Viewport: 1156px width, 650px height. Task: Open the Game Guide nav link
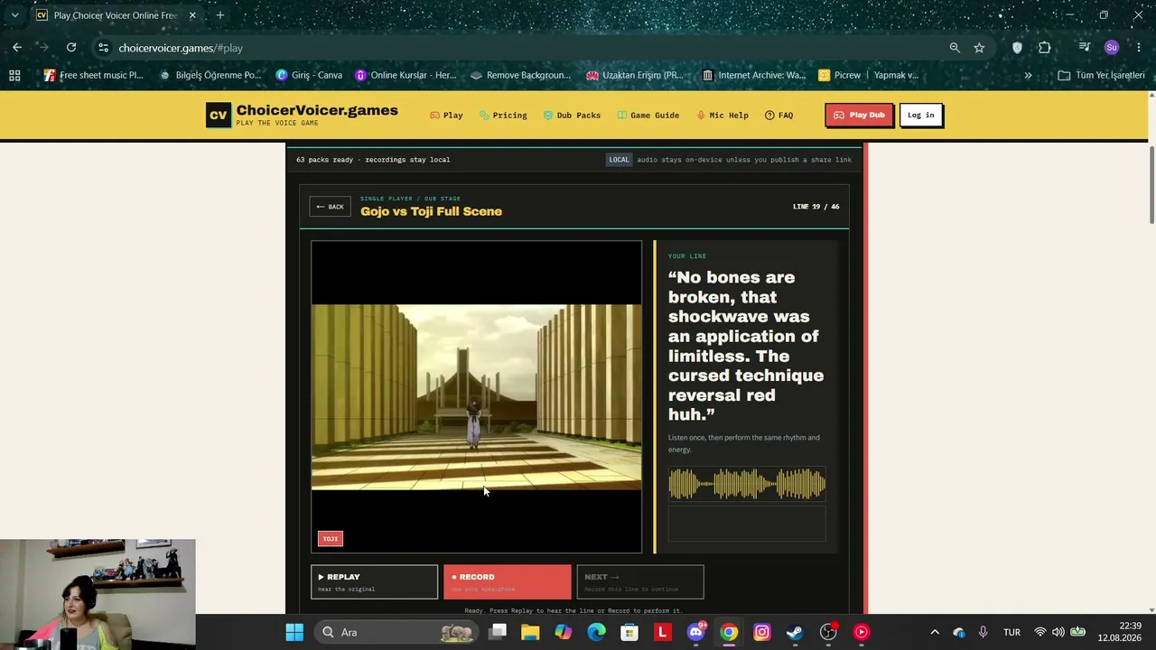(x=648, y=116)
